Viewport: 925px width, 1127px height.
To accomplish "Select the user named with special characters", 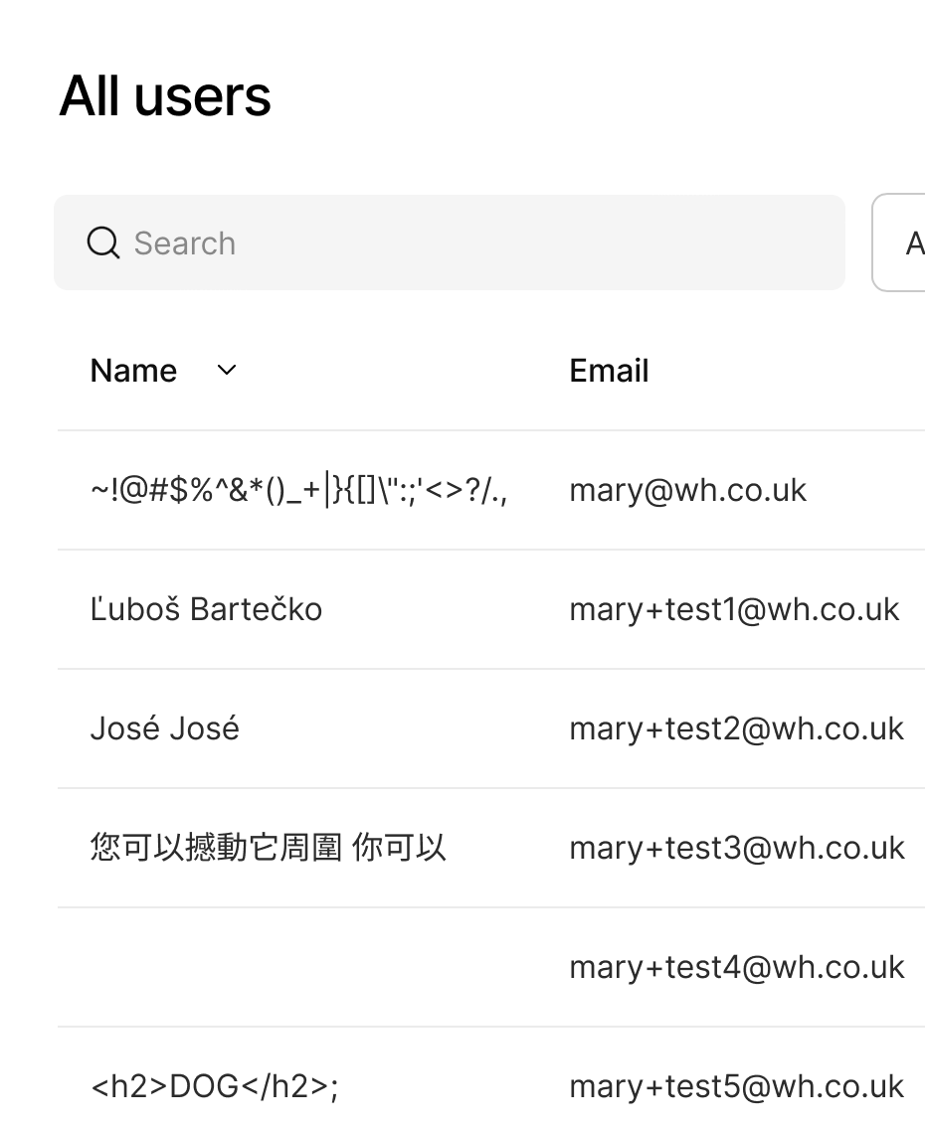I will click(300, 490).
